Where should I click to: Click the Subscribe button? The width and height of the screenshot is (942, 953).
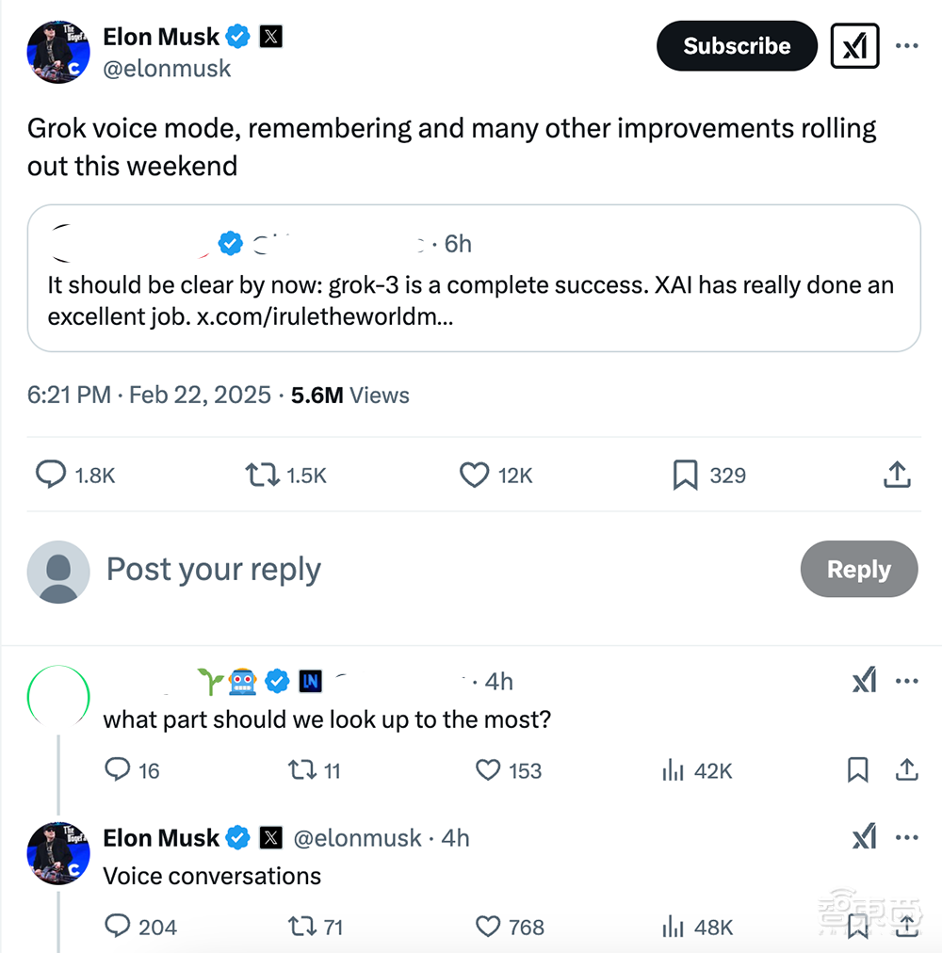736,46
